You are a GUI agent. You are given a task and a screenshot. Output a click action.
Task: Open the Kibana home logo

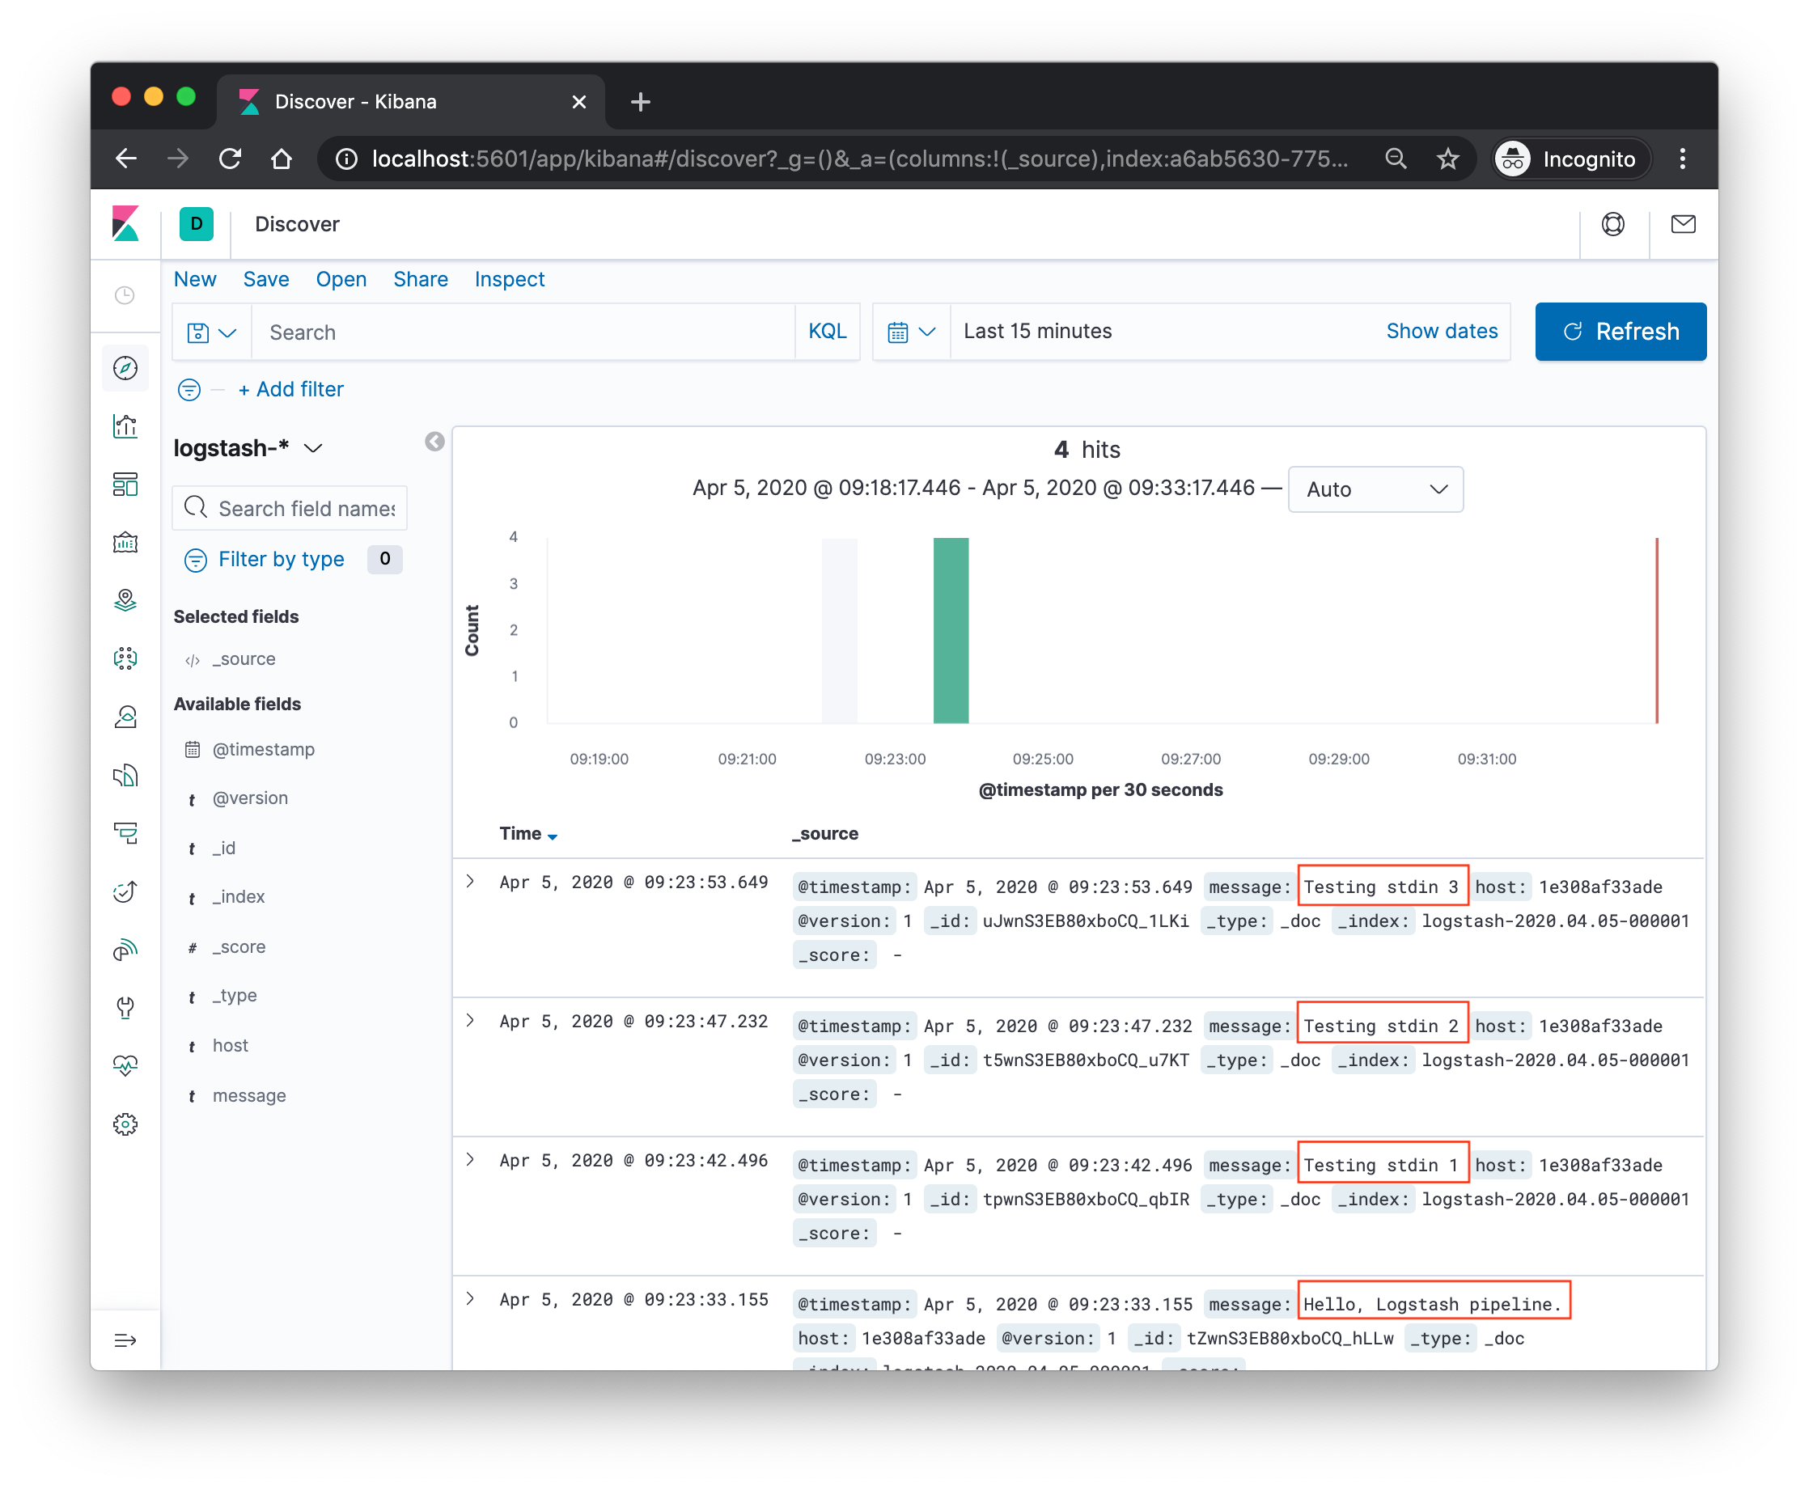tap(125, 224)
